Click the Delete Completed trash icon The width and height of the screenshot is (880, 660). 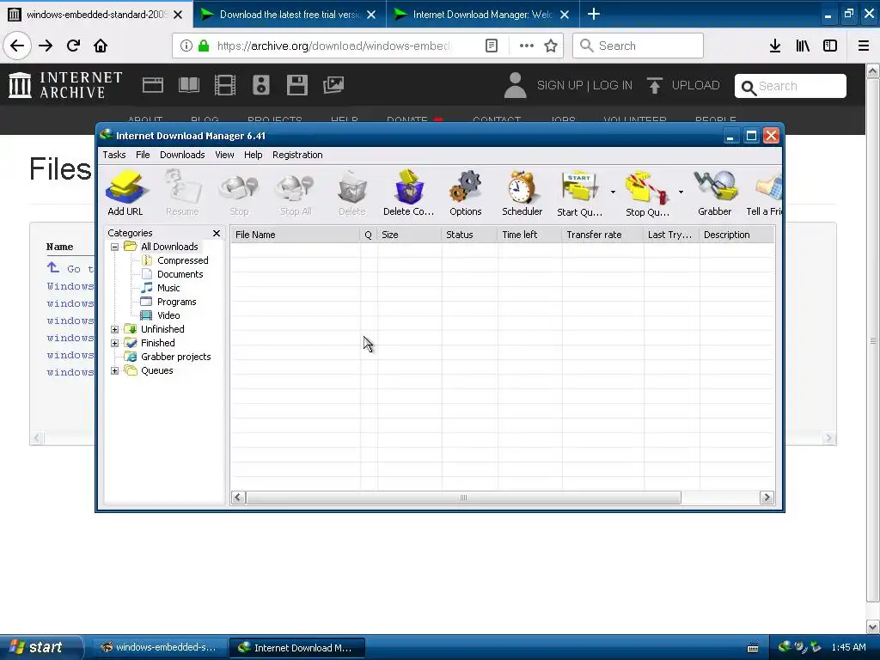click(408, 193)
